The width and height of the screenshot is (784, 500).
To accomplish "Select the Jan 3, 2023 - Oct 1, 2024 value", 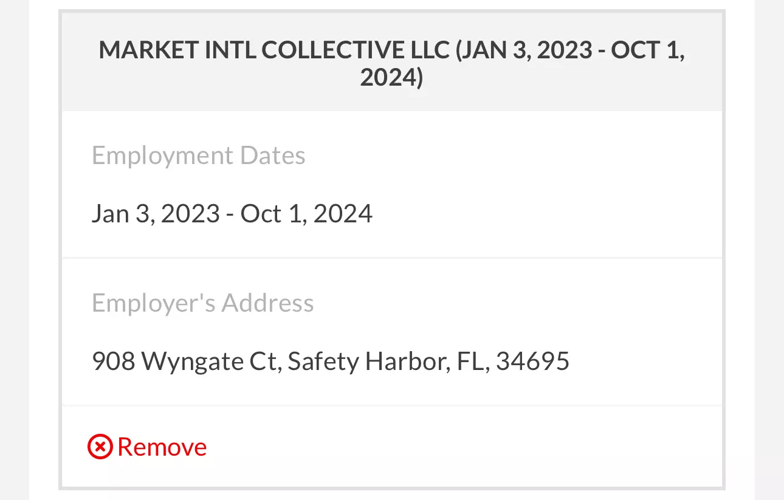I will [232, 214].
